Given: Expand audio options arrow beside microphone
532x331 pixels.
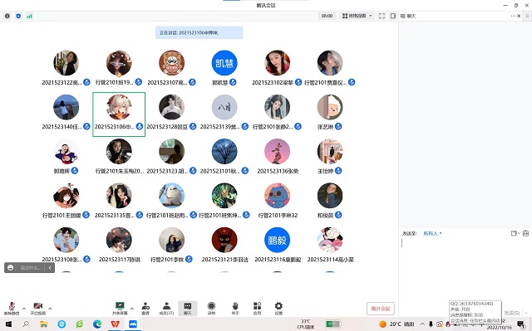Looking at the screenshot, I should coord(24,309).
